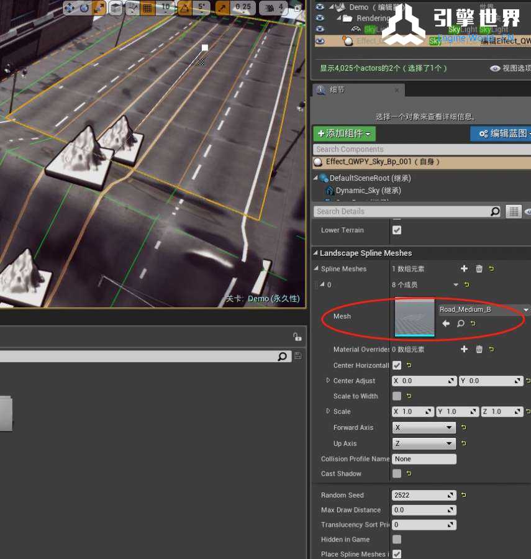Screen dimensions: 531x559
Task: Toggle visibility of SkyLight actor
Action: pos(320,29)
